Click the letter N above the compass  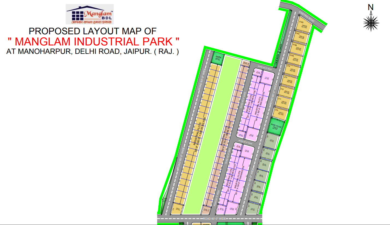click(x=371, y=7)
